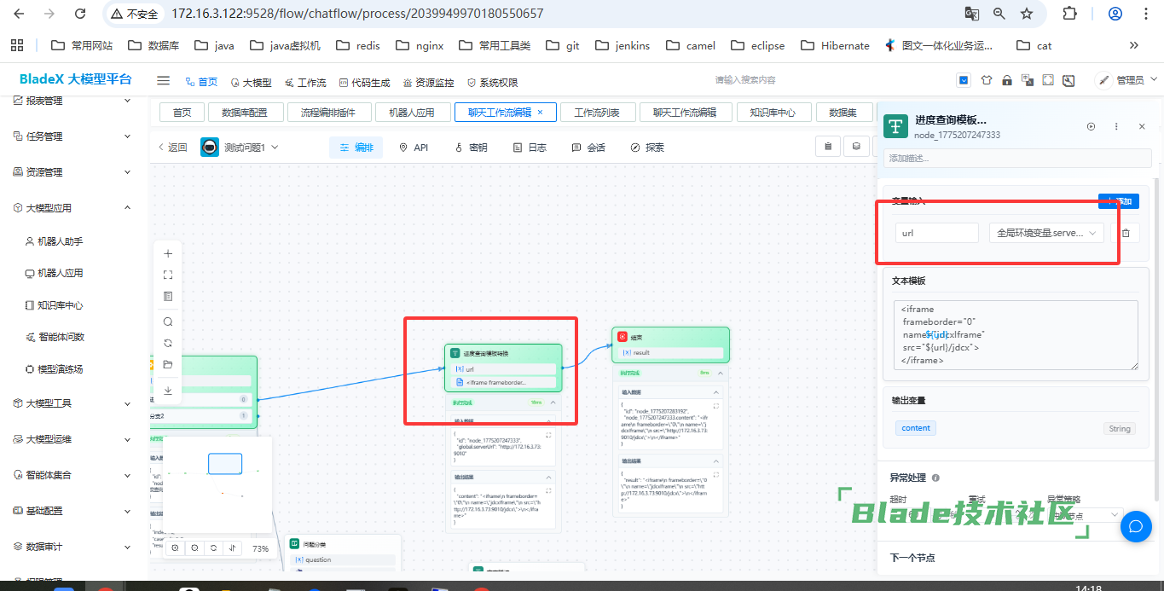
Task: Click the fit-view frame icon in canvas toolbar
Action: (168, 275)
